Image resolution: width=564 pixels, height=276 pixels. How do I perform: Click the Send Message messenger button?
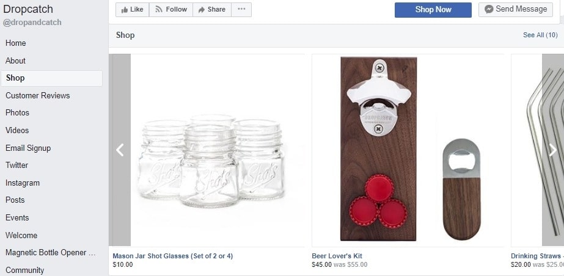click(516, 9)
